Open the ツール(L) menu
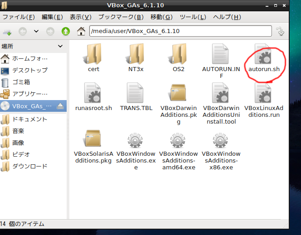This screenshot has height=235, width=301. point(193,17)
